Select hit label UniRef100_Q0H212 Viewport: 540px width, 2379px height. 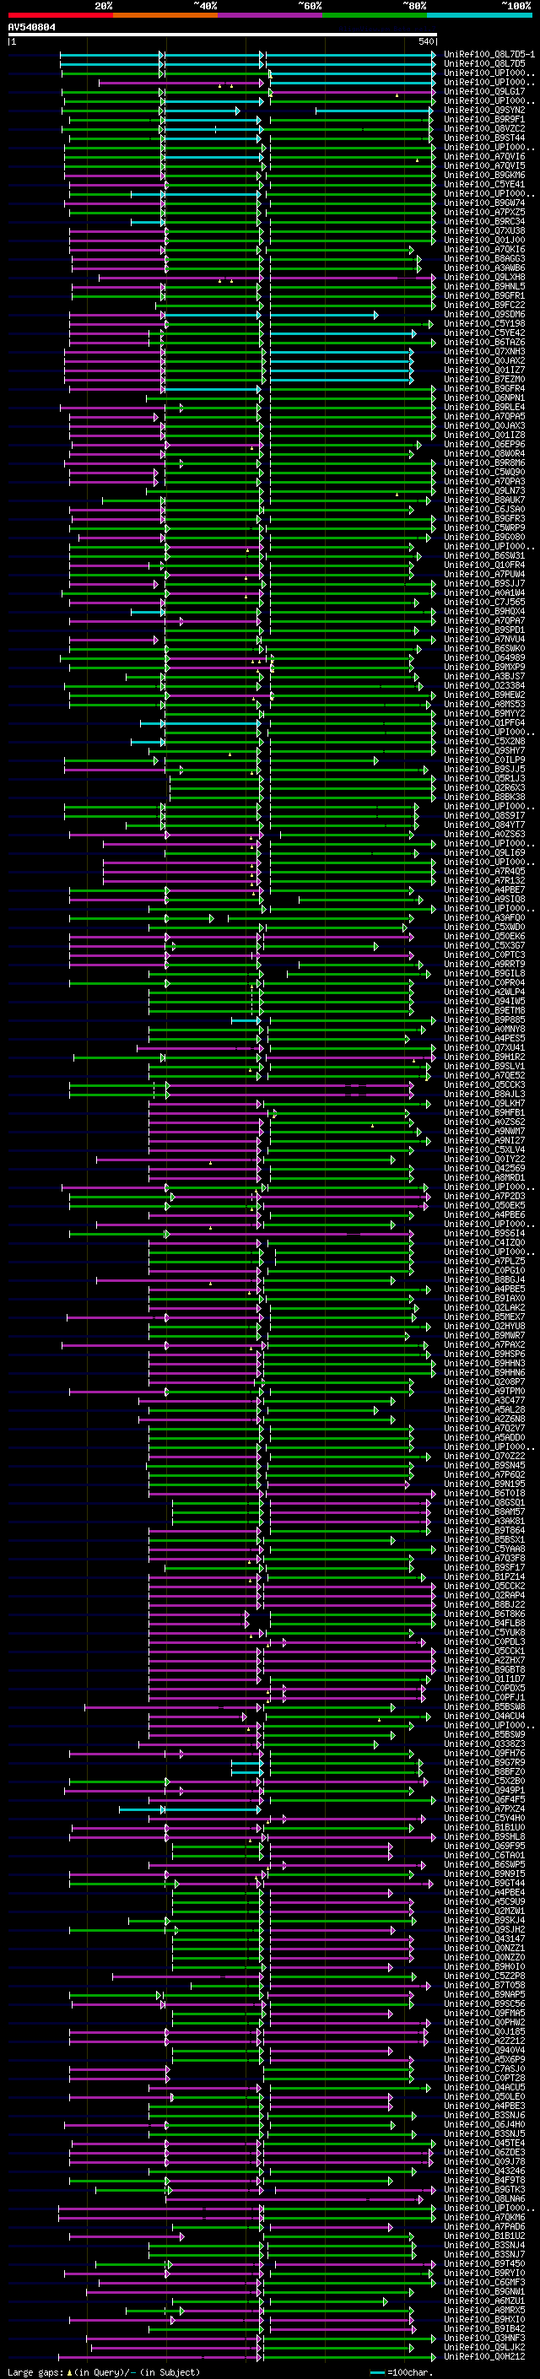click(x=483, y=2357)
